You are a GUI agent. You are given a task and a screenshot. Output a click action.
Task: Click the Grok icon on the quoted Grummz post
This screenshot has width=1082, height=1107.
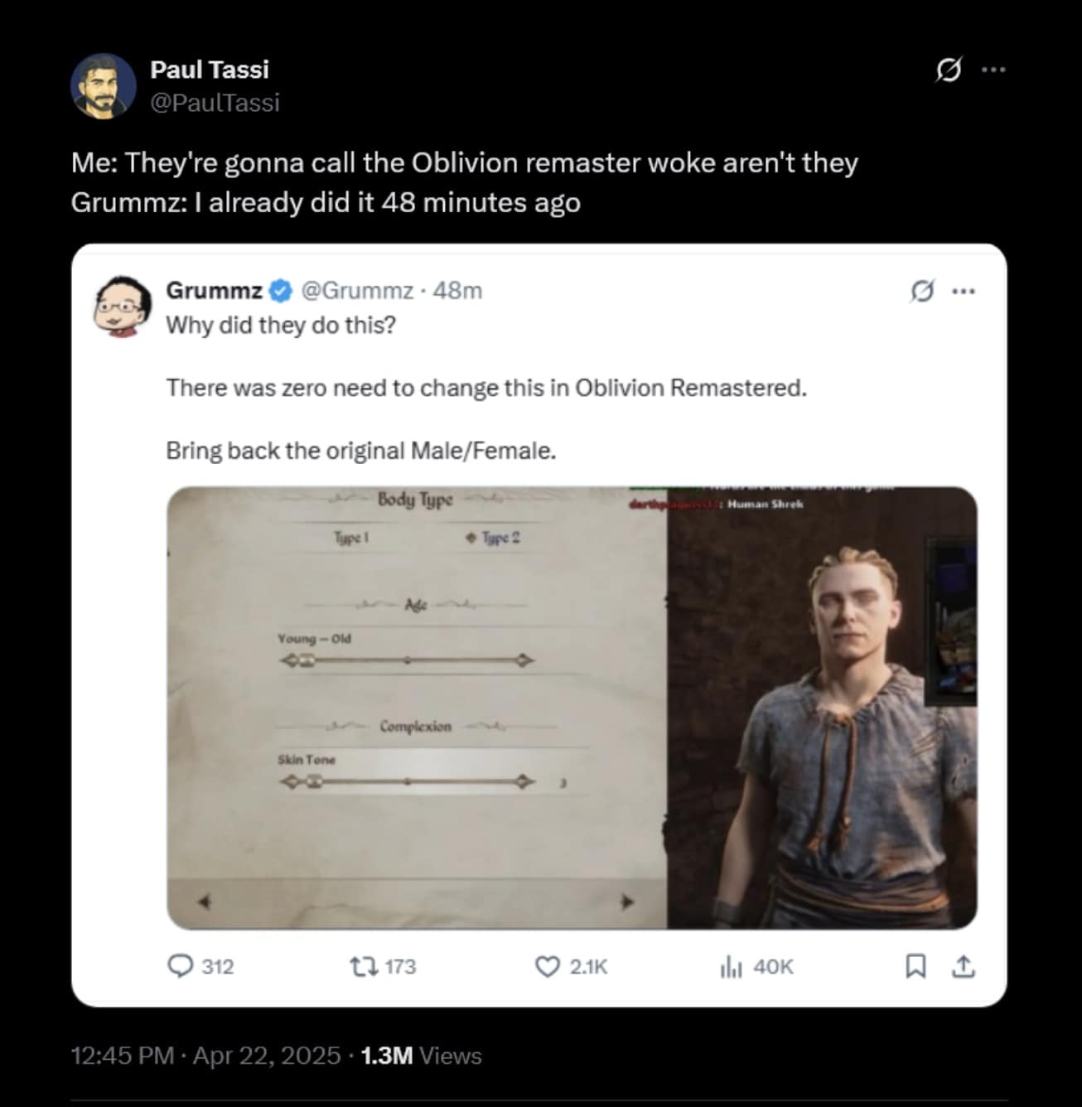pos(921,291)
